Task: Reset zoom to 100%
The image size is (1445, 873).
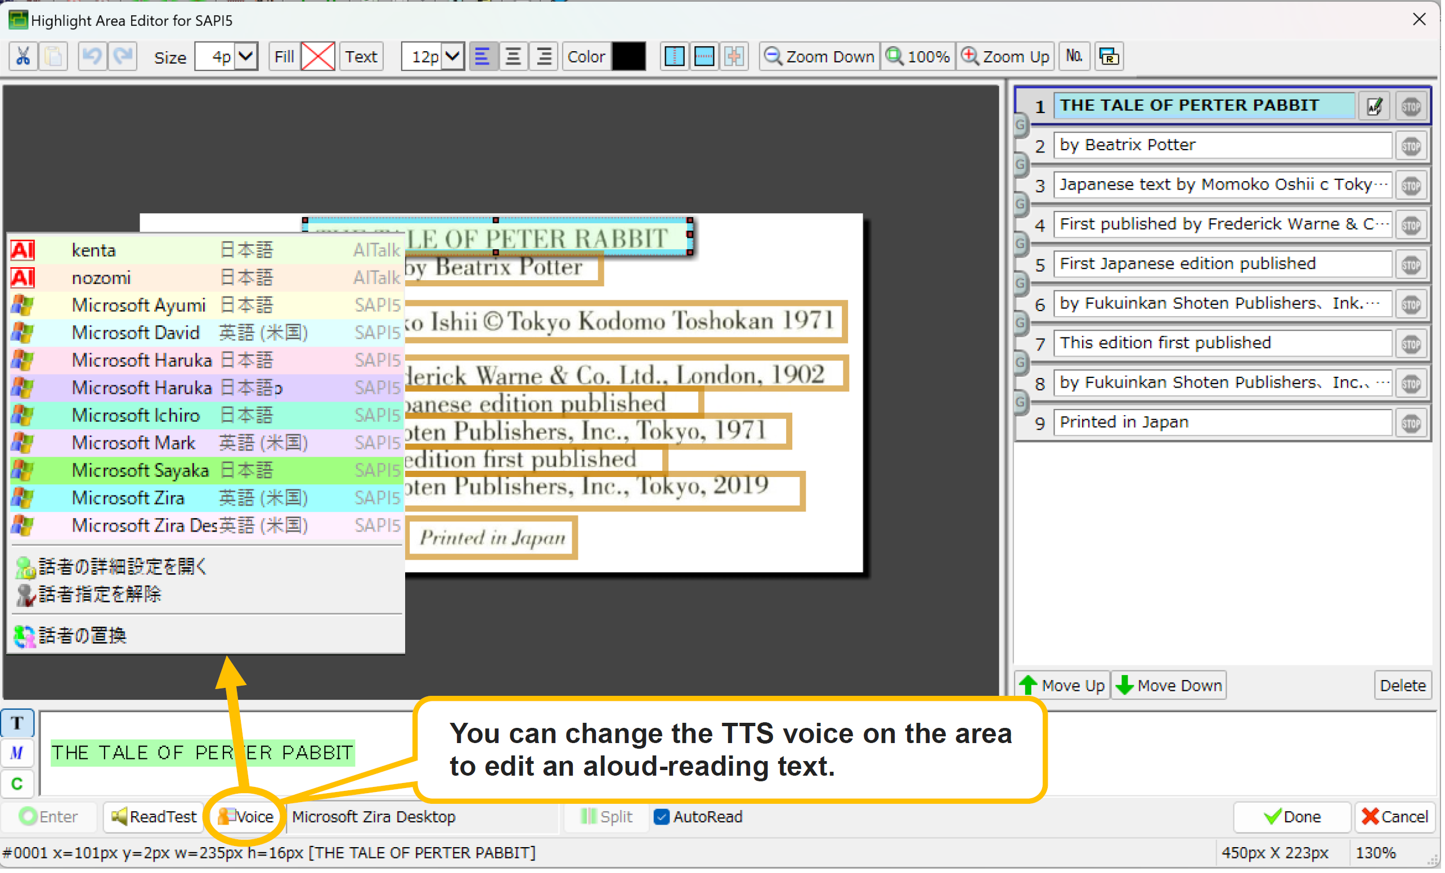Action: [x=918, y=57]
